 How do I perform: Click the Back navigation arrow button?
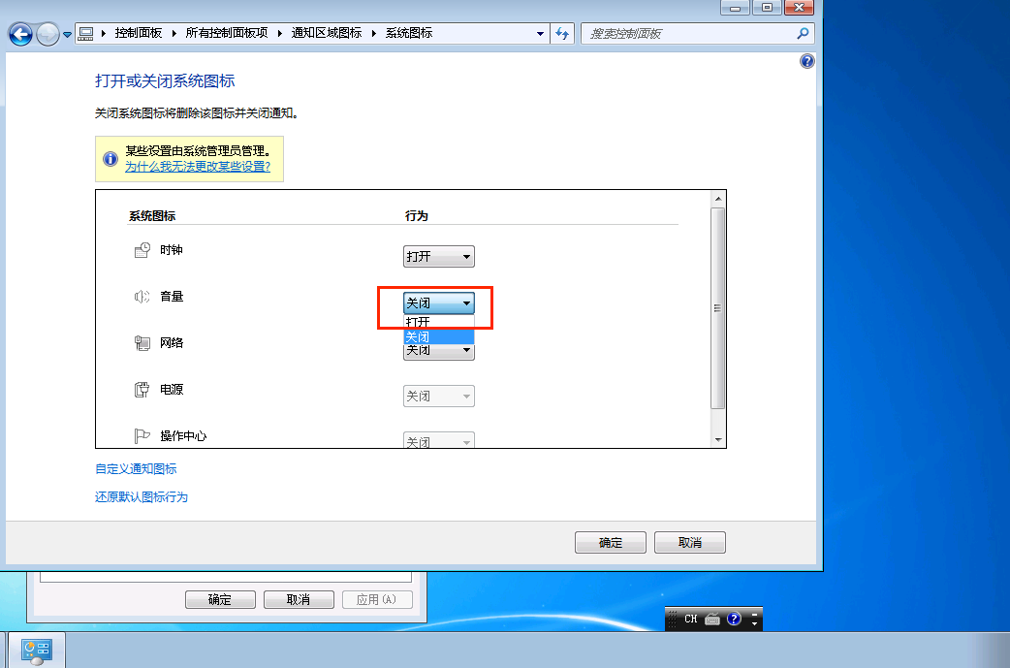(x=20, y=34)
